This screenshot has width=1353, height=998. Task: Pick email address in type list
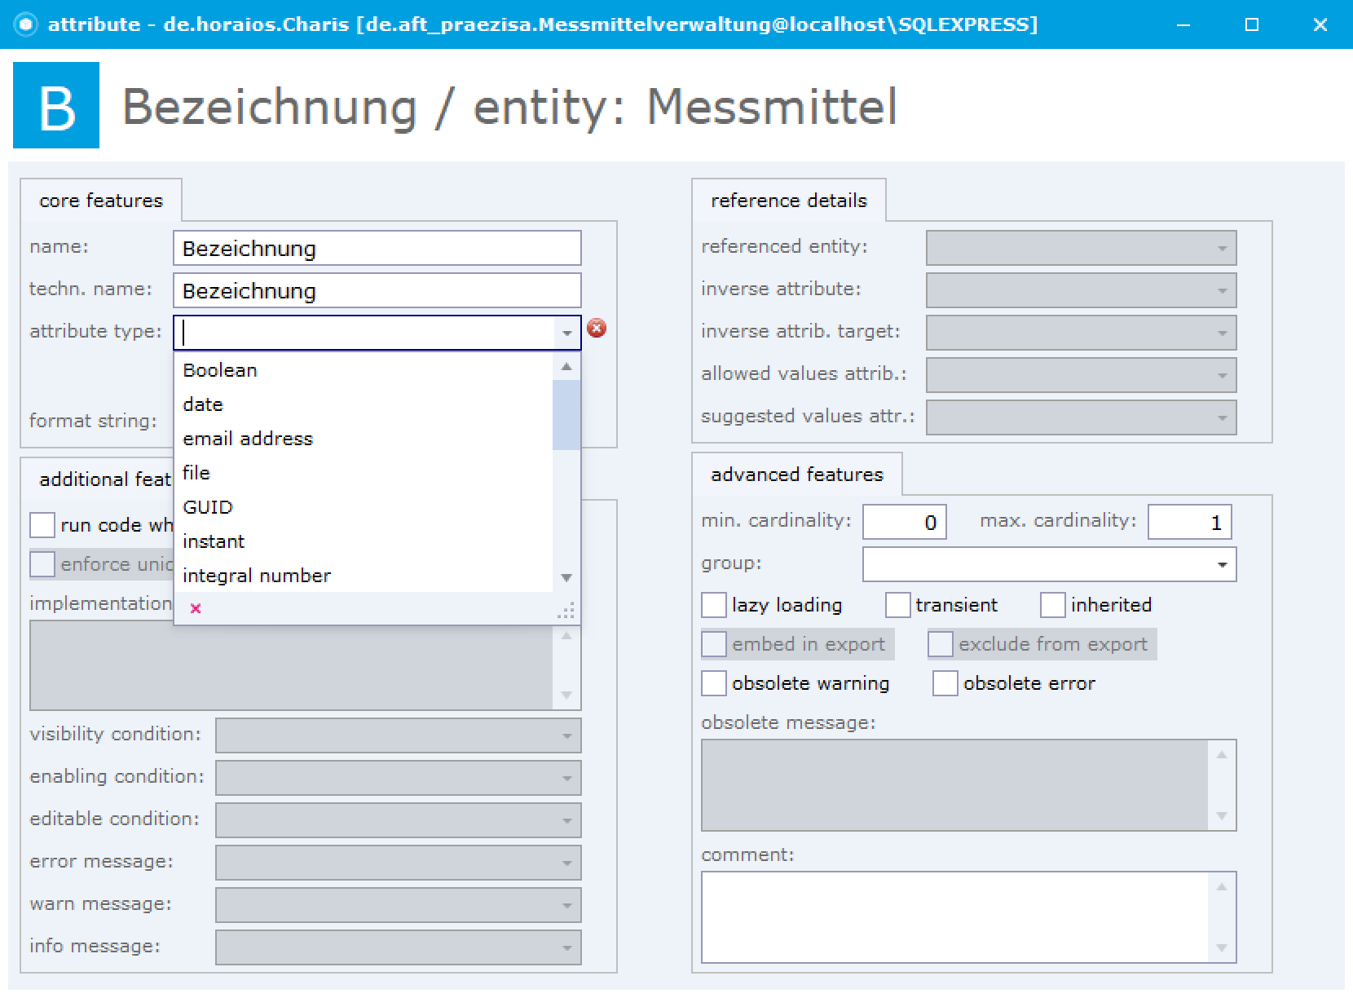[364, 439]
